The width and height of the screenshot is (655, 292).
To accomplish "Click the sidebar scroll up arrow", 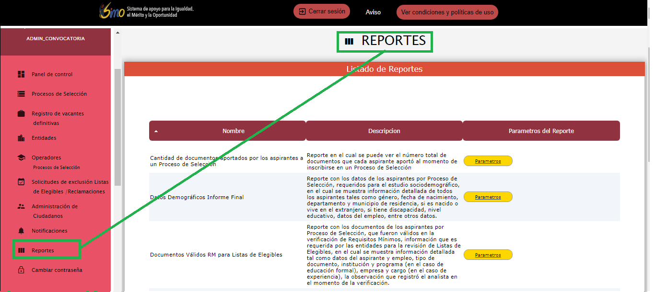I will [117, 33].
